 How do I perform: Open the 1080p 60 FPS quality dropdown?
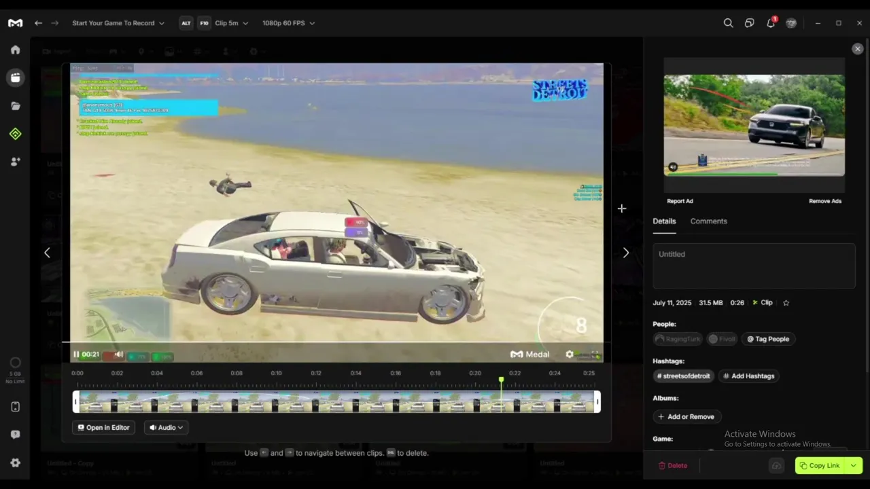[x=289, y=23]
